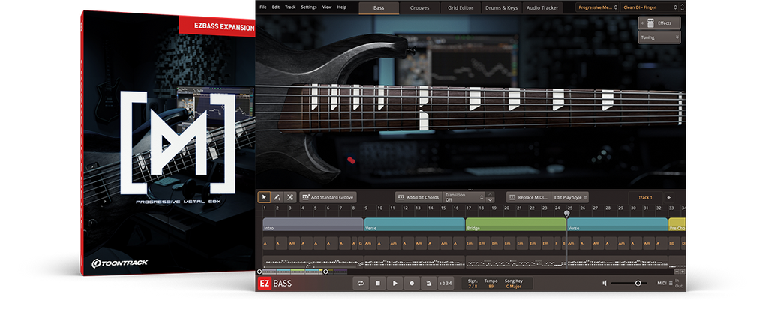Image resolution: width=768 pixels, height=312 pixels.
Task: Open the Settings menu
Action: pos(309,7)
